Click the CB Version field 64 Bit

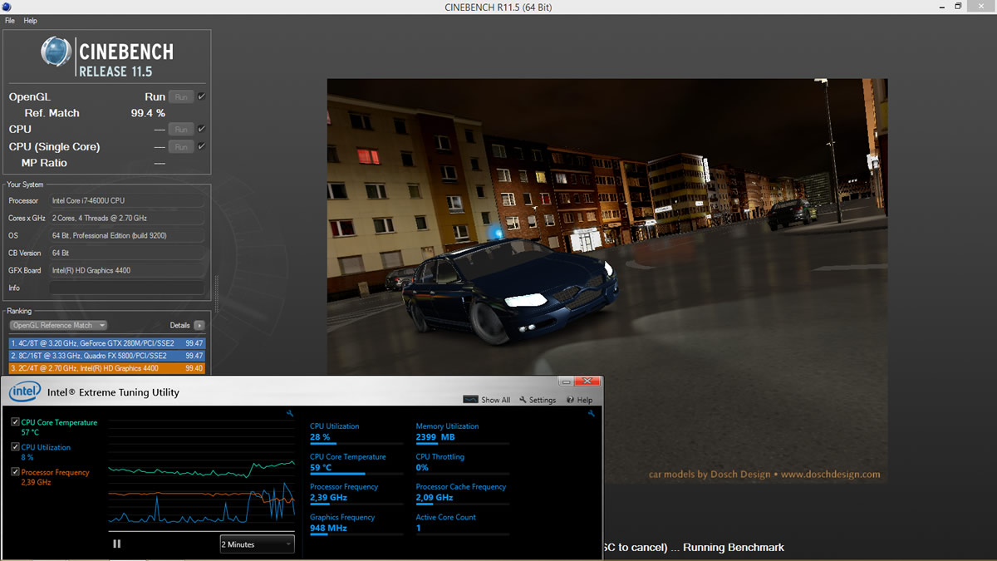(x=126, y=253)
